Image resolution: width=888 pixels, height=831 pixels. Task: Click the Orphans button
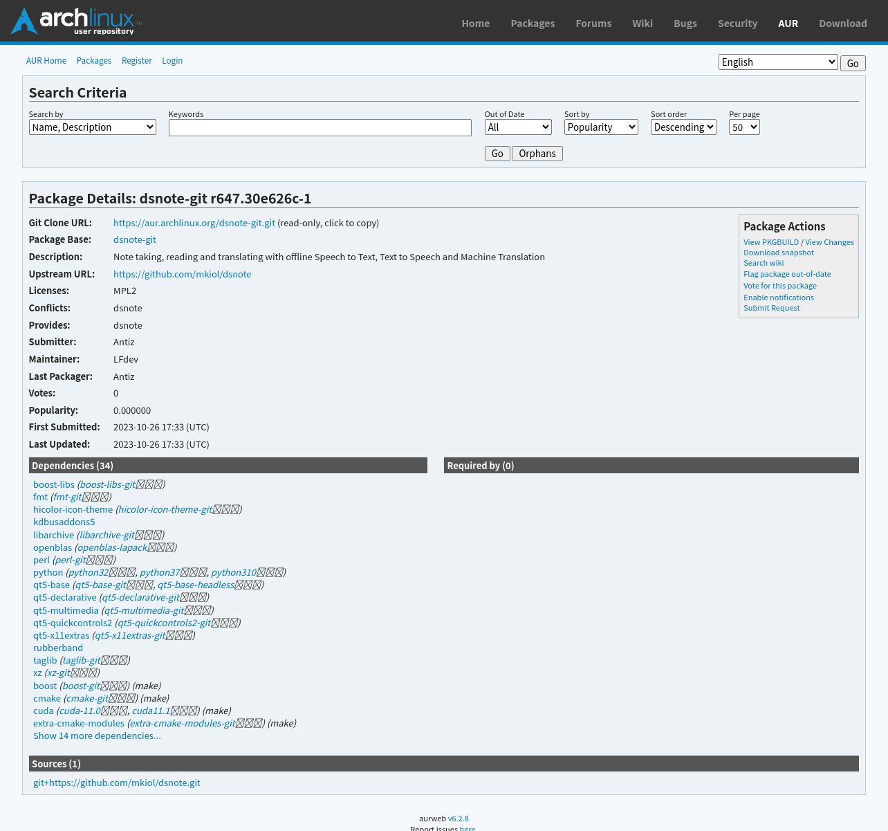537,154
